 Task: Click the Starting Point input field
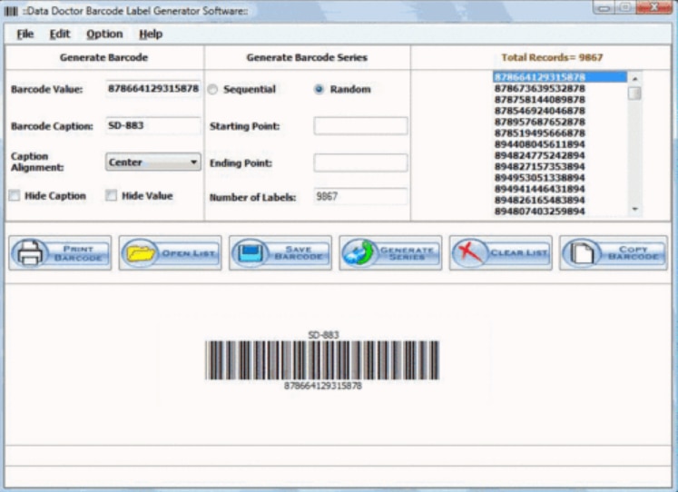pyautogui.click(x=360, y=126)
